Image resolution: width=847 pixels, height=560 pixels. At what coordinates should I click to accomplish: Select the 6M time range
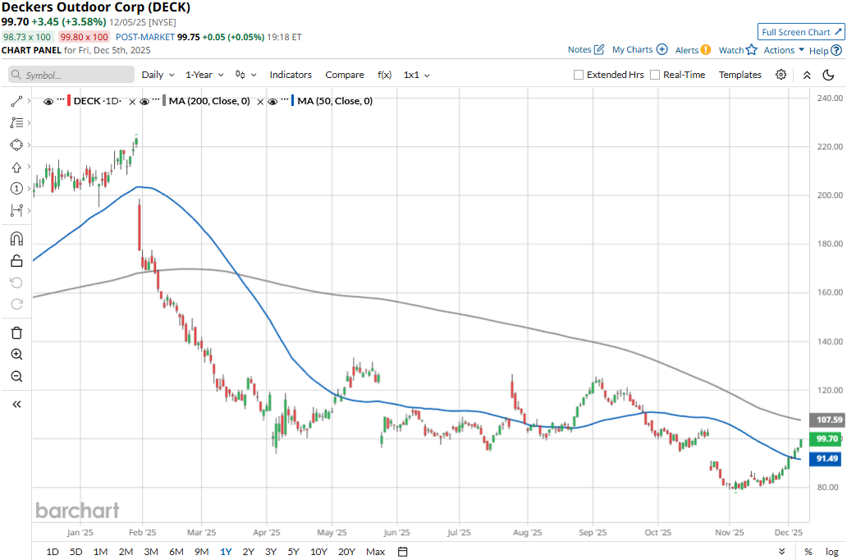point(176,552)
